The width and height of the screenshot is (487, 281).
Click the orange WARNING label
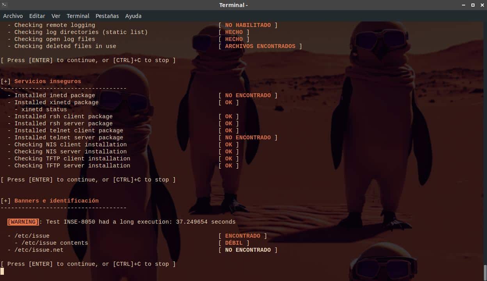tap(23, 222)
